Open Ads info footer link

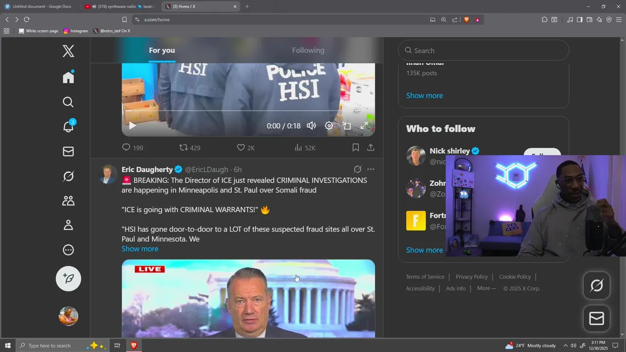(456, 288)
